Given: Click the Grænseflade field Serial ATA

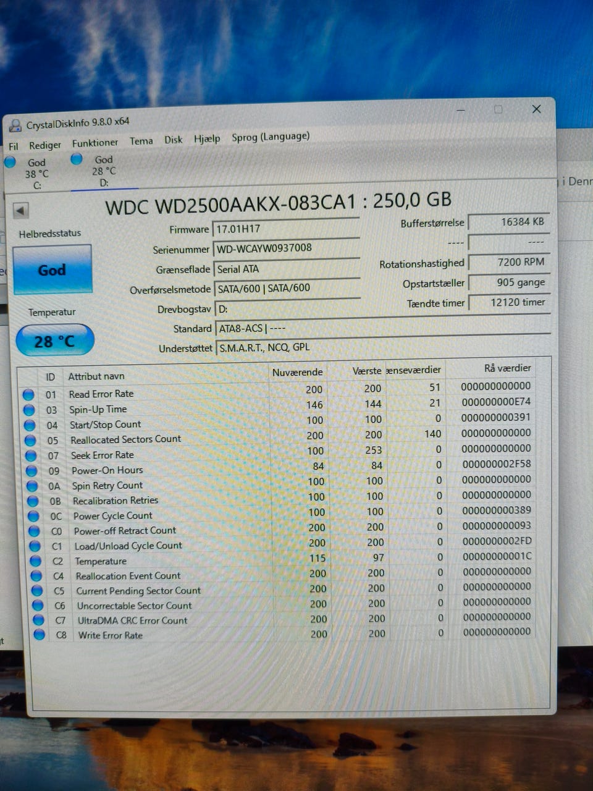Looking at the screenshot, I should tap(287, 269).
